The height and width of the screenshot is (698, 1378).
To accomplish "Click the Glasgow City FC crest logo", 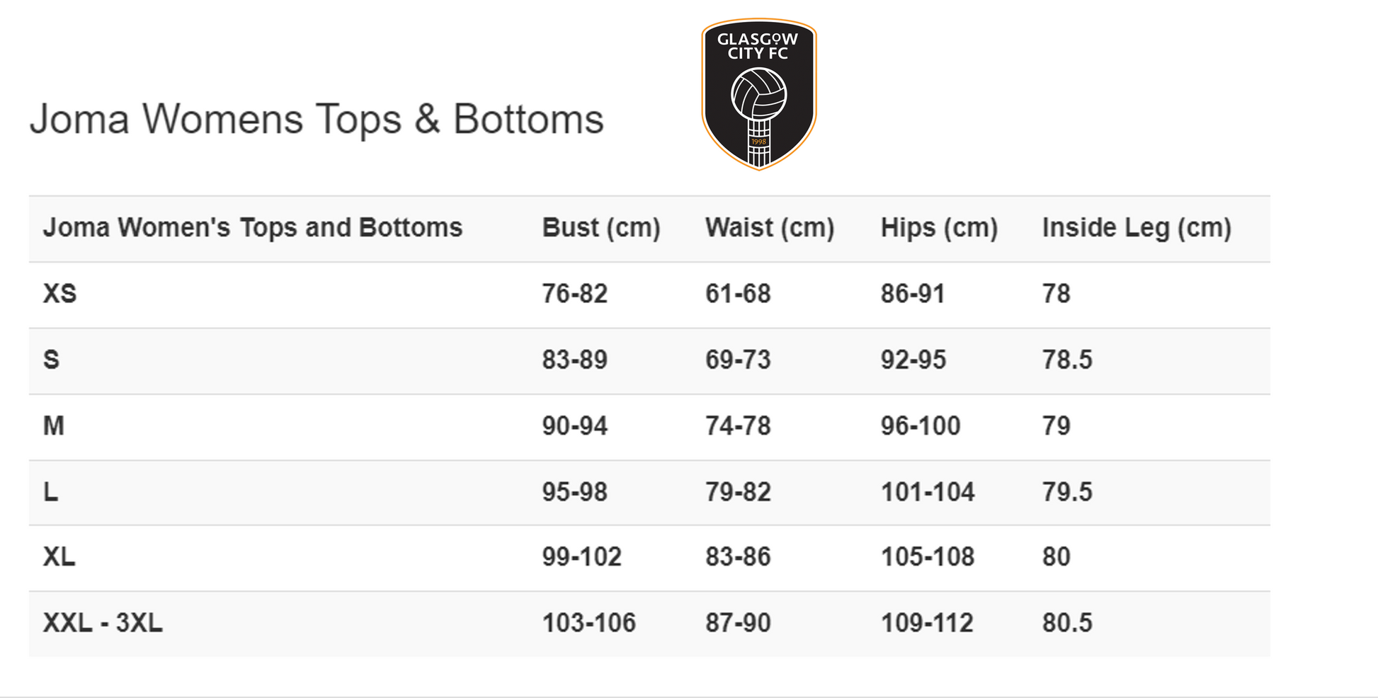I will (758, 93).
